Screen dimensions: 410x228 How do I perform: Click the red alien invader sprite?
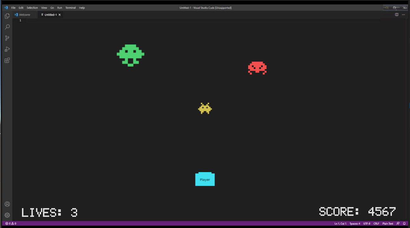pos(257,68)
